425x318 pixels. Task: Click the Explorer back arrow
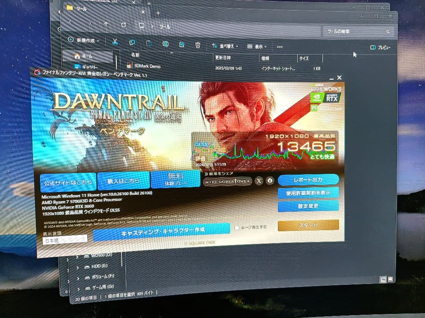click(x=71, y=22)
